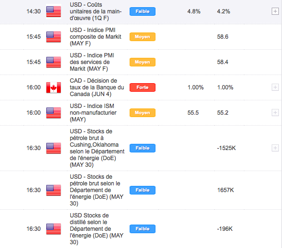This screenshot has width=287, height=248.
Task: Click Moyen badge on PMI composite row
Action: point(143,37)
